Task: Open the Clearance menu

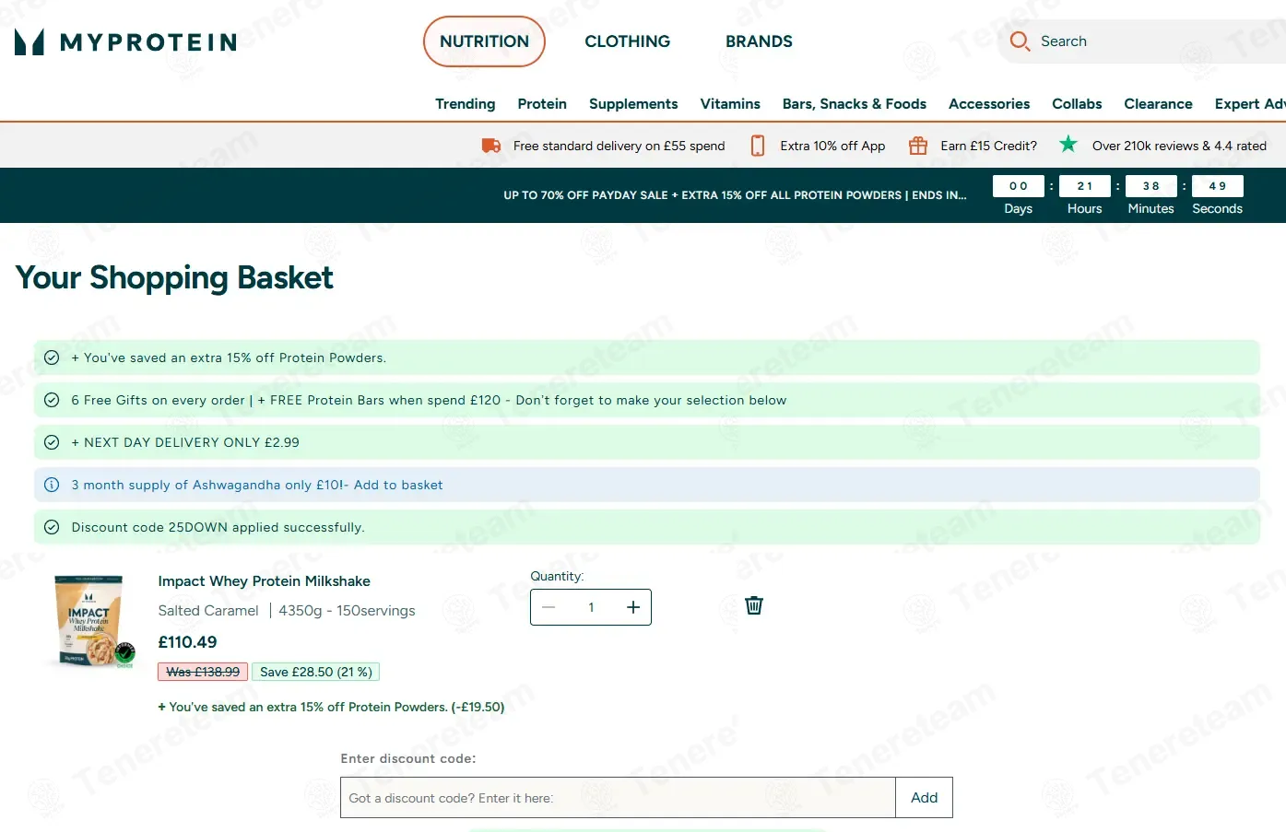Action: click(1158, 104)
